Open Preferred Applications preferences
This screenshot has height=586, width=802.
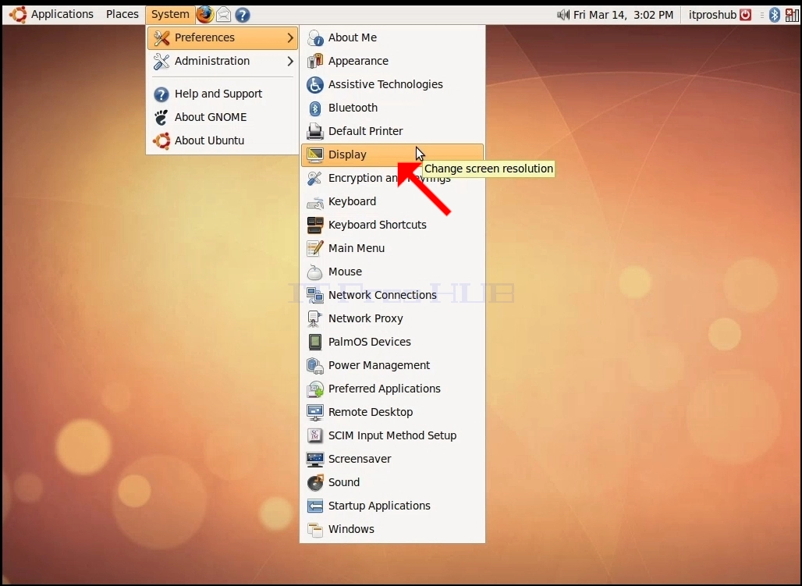tap(392, 389)
